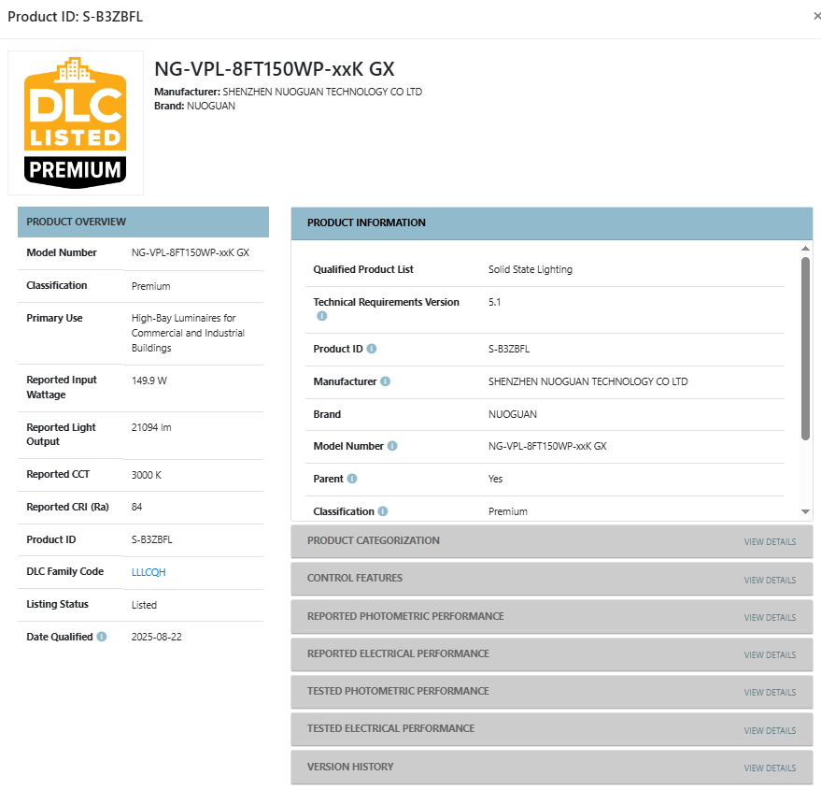Click the value 149.9 W
Viewport: 821px width, 804px height.
pyautogui.click(x=149, y=380)
